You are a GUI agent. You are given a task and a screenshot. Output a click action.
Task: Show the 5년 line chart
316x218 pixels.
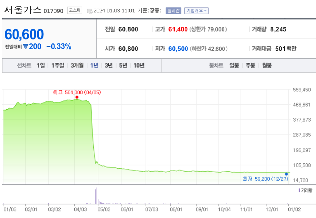pos(123,65)
